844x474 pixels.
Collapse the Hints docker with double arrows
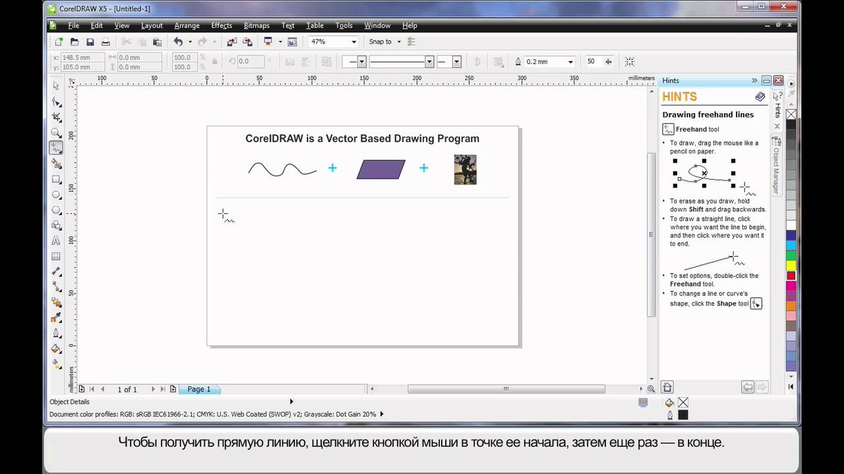pyautogui.click(x=754, y=80)
